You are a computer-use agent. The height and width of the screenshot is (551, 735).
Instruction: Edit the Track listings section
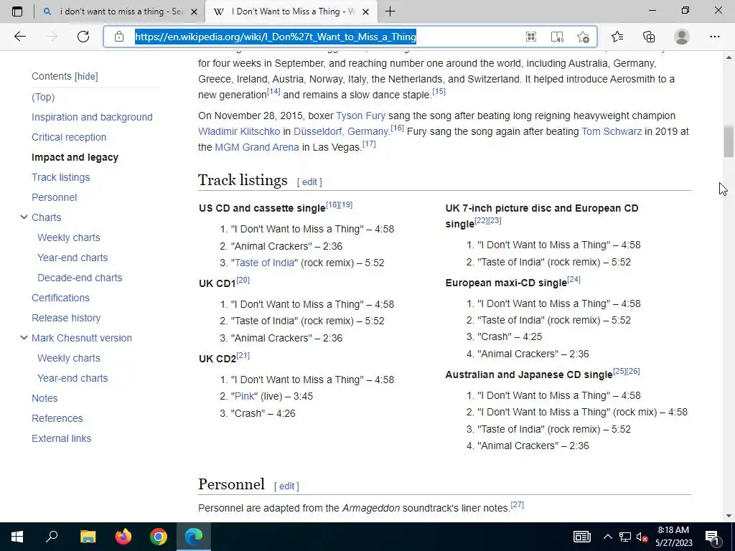309,182
